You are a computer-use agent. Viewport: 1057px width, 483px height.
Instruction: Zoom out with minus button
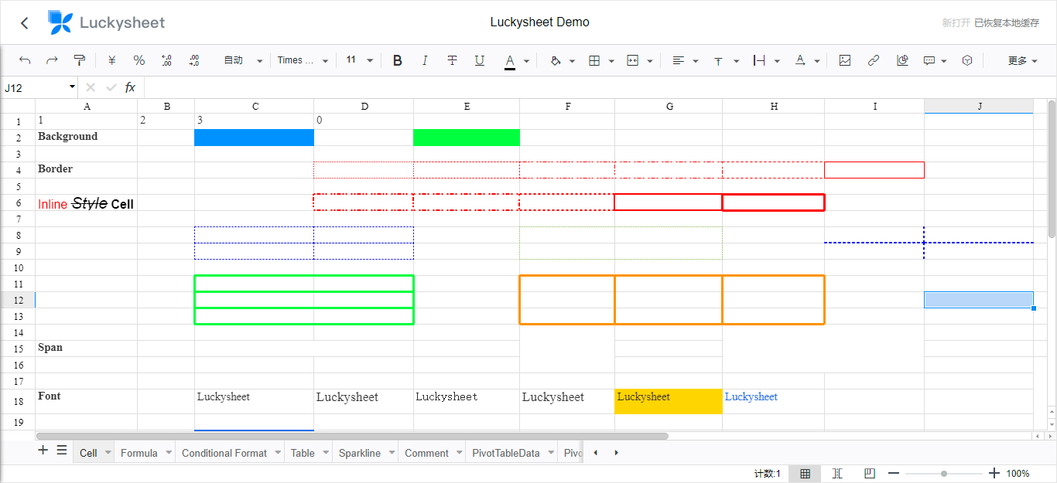click(x=894, y=473)
